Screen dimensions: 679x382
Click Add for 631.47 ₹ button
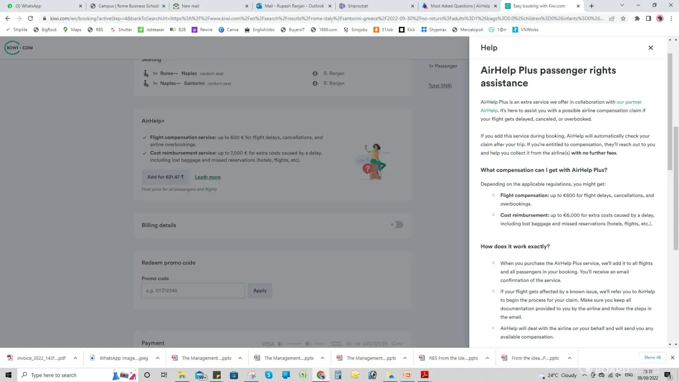coord(165,177)
